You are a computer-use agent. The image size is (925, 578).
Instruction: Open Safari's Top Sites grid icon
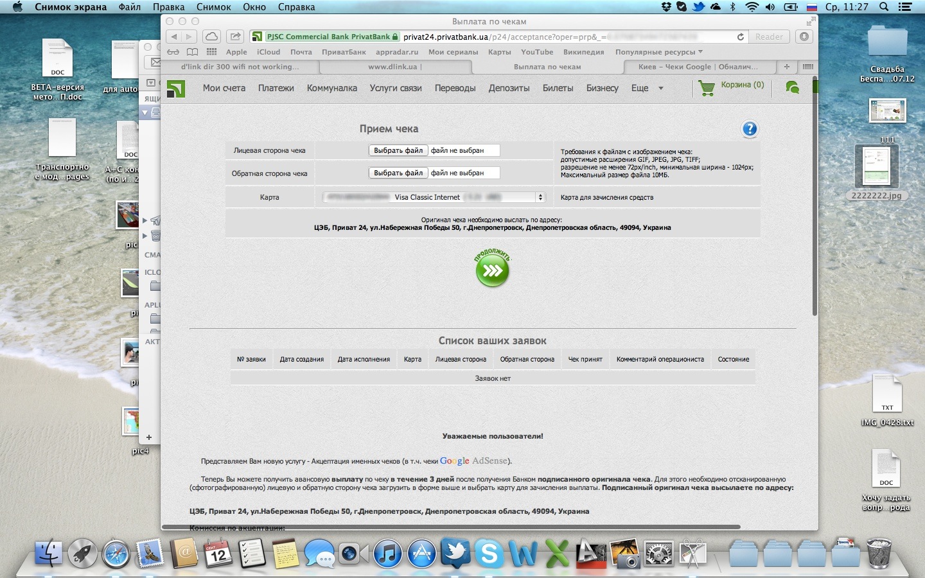[211, 52]
